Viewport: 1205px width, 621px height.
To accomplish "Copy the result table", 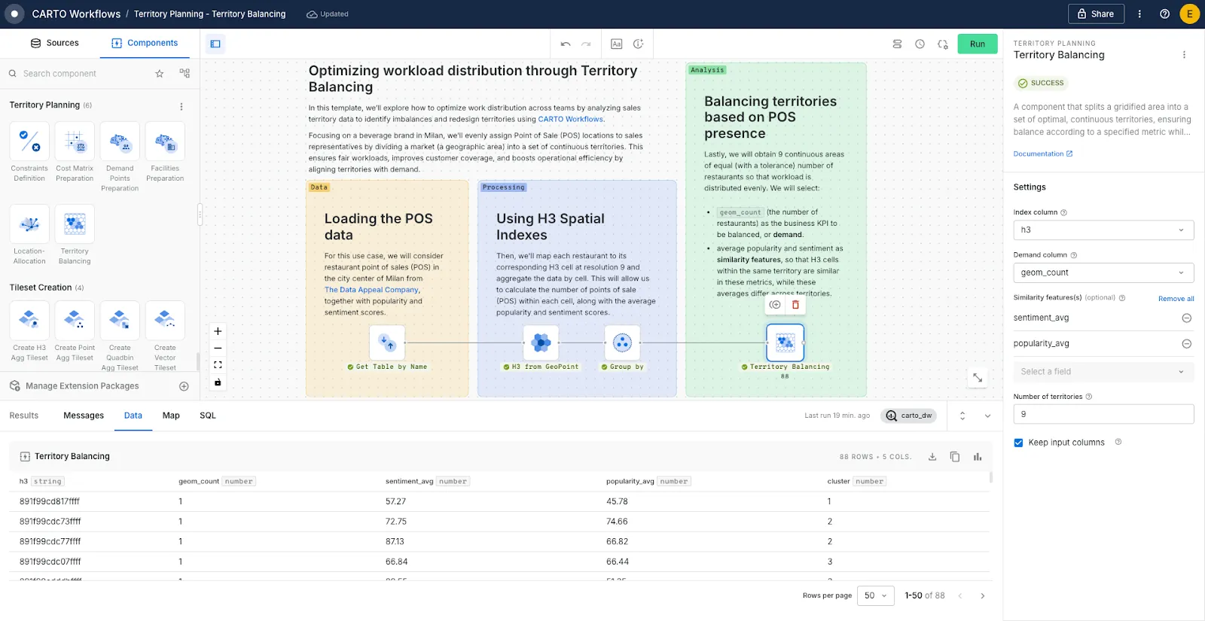I will coord(955,457).
